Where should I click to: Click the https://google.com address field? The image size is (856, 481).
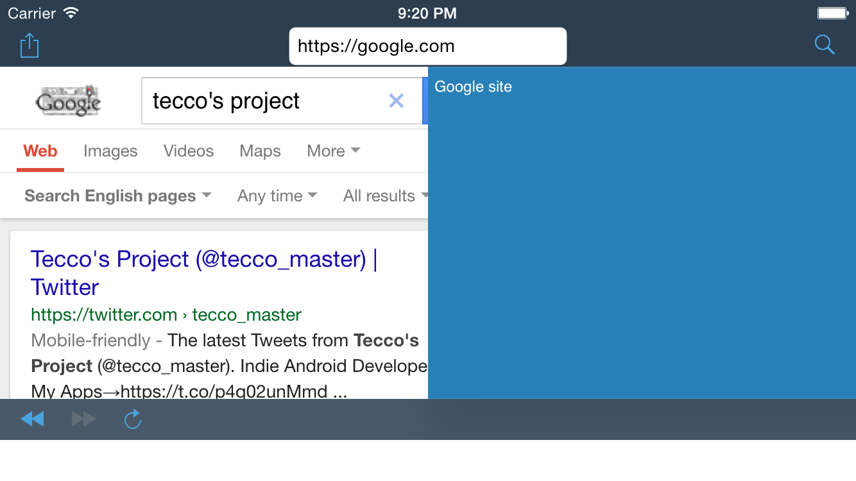click(x=427, y=46)
